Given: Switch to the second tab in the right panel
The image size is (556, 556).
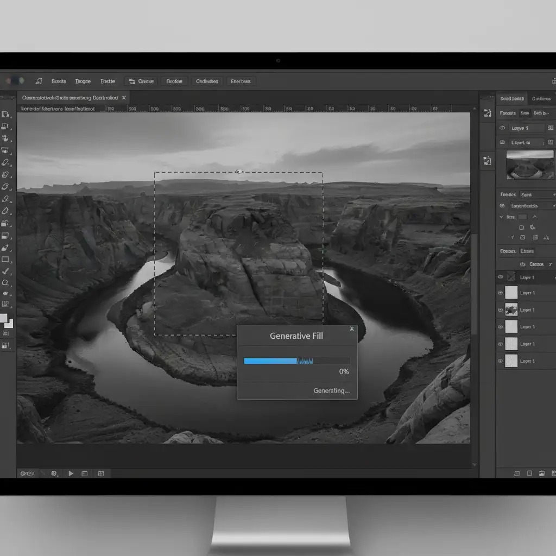Looking at the screenshot, I should (541, 99).
